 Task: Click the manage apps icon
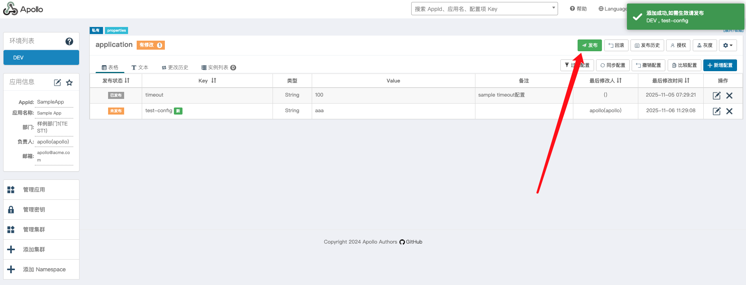tap(11, 190)
